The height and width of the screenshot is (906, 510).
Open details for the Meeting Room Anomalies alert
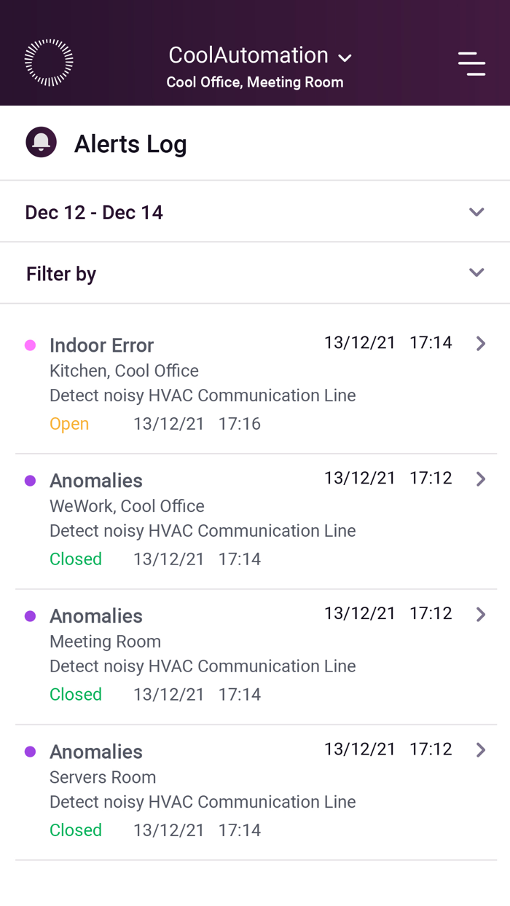pyautogui.click(x=480, y=614)
